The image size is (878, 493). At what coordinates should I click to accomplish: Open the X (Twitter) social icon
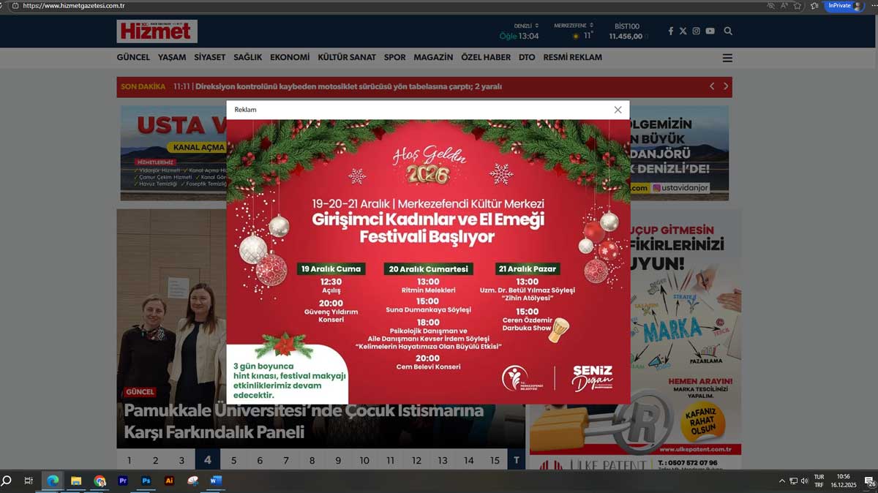[x=683, y=31]
